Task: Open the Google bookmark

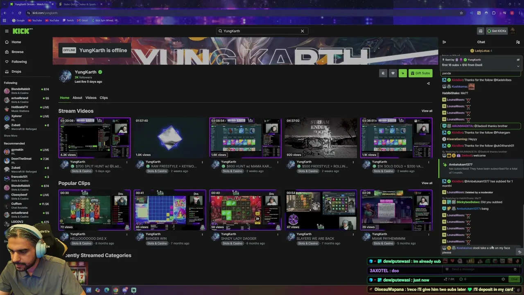Action: point(18,20)
